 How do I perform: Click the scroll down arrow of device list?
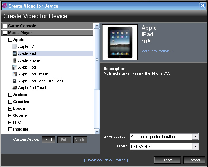pos(97,131)
